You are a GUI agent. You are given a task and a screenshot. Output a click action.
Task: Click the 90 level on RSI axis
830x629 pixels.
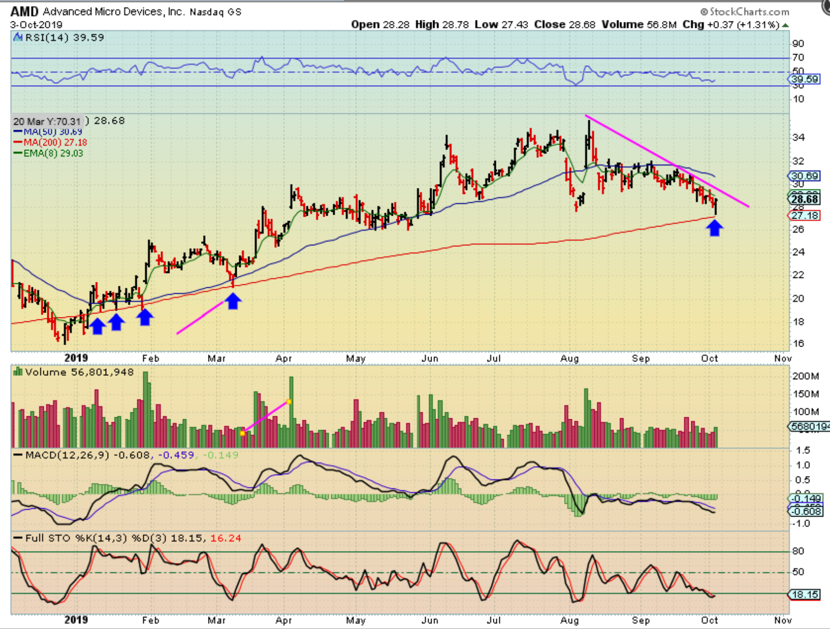point(798,43)
